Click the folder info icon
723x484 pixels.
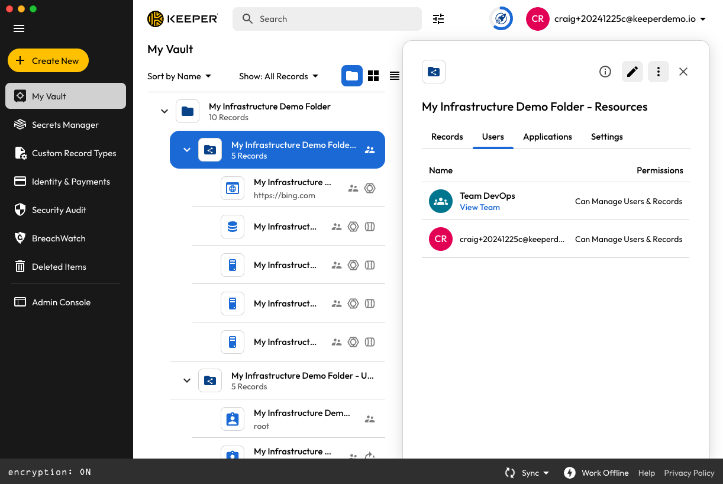(x=605, y=72)
